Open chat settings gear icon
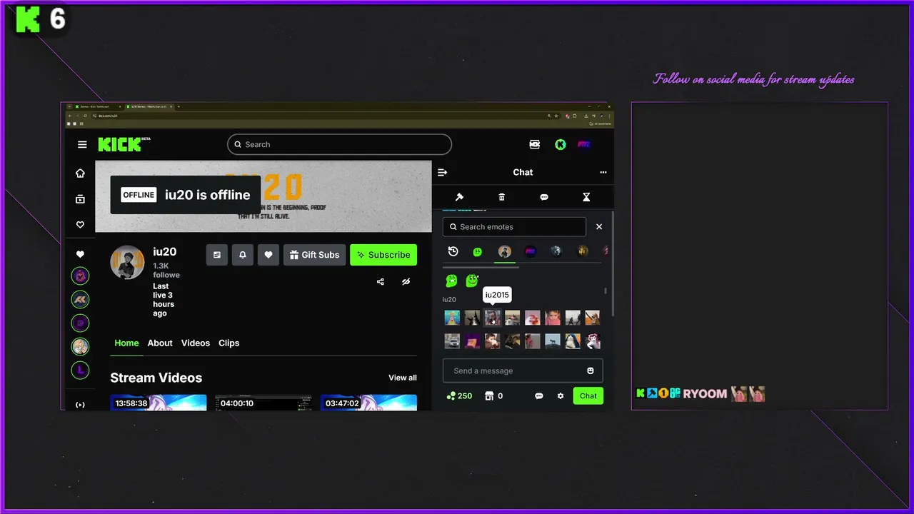The height and width of the screenshot is (514, 914). (x=561, y=396)
